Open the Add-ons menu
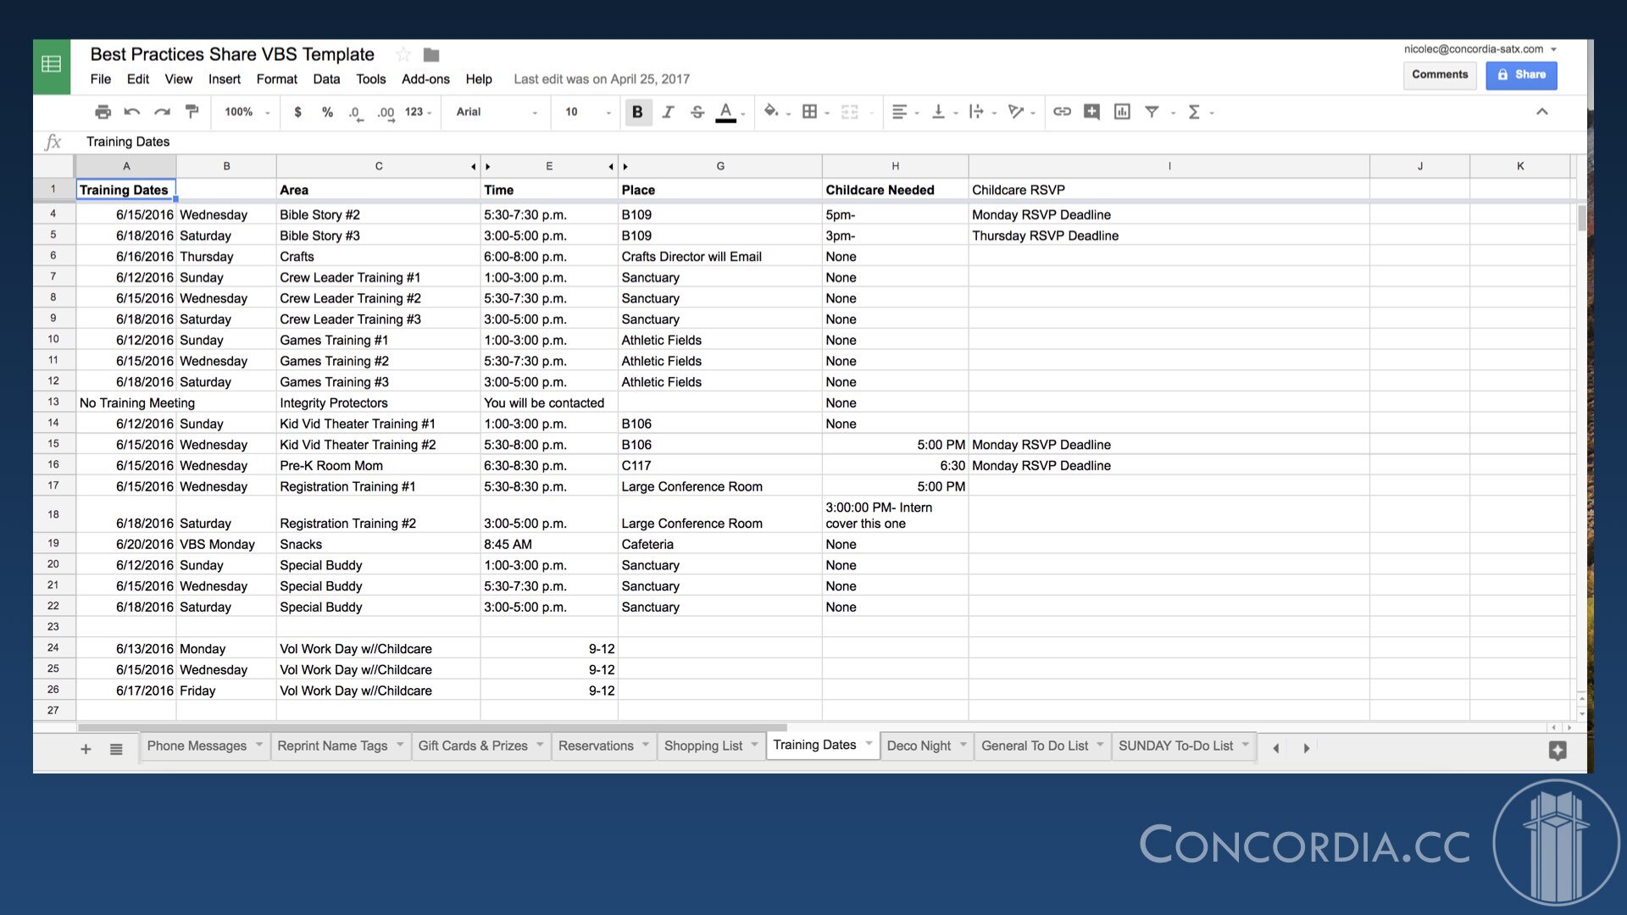This screenshot has width=1627, height=915. (425, 79)
